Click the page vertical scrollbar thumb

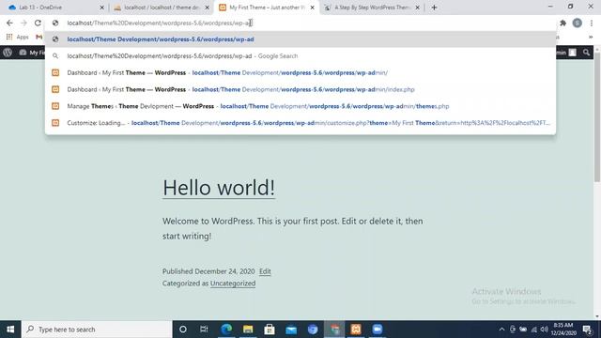coord(597,116)
